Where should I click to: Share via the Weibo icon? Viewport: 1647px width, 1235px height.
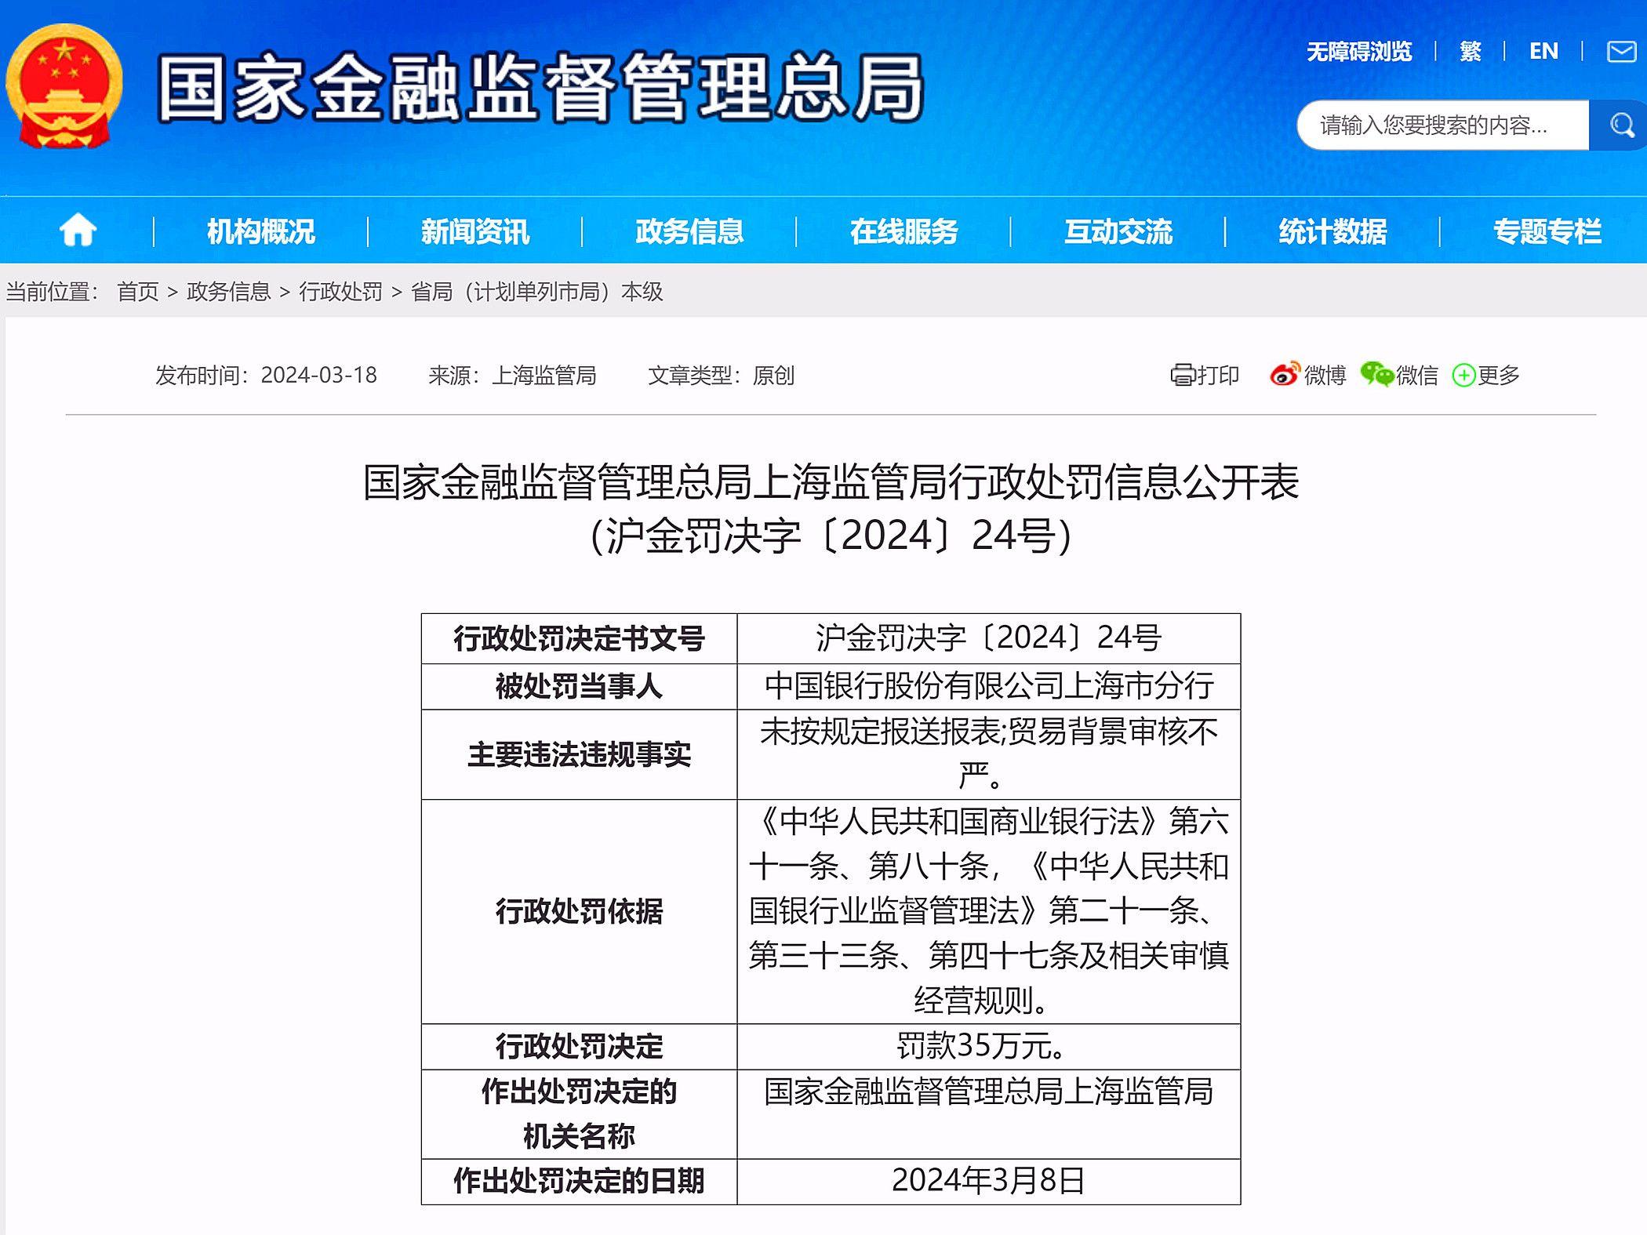pyautogui.click(x=1285, y=375)
